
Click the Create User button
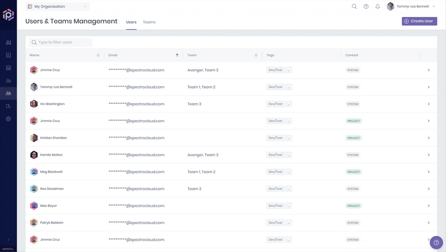pyautogui.click(x=419, y=21)
